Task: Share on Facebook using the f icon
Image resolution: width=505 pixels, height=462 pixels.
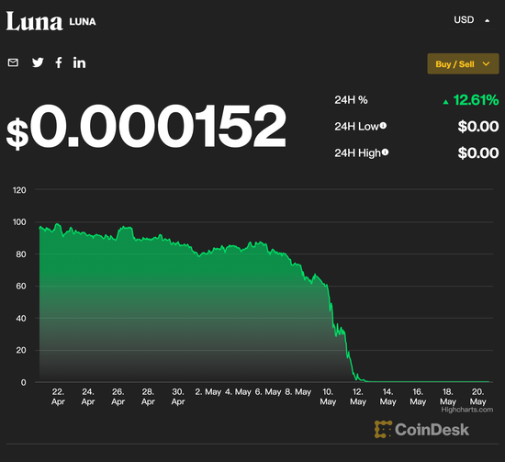Action: tap(59, 62)
